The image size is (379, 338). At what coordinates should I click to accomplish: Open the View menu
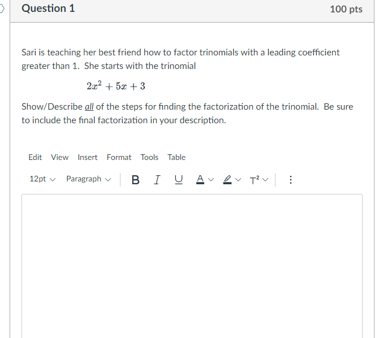coord(60,157)
